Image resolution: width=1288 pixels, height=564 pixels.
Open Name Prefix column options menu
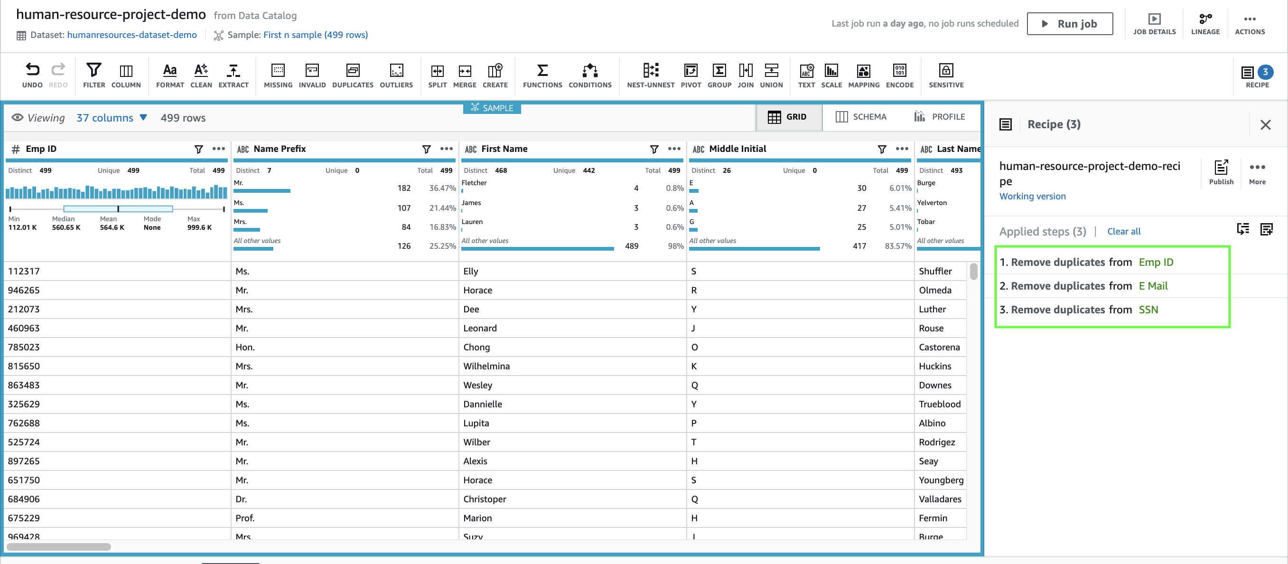pos(447,149)
